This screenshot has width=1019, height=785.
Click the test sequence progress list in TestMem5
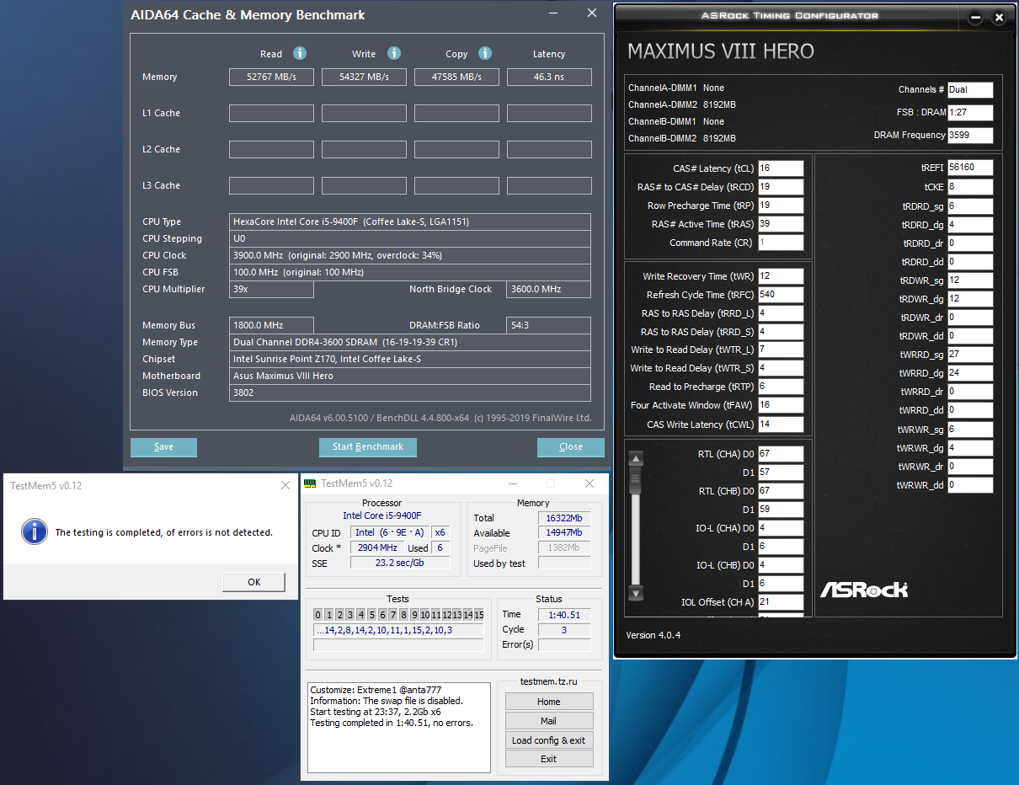point(398,630)
